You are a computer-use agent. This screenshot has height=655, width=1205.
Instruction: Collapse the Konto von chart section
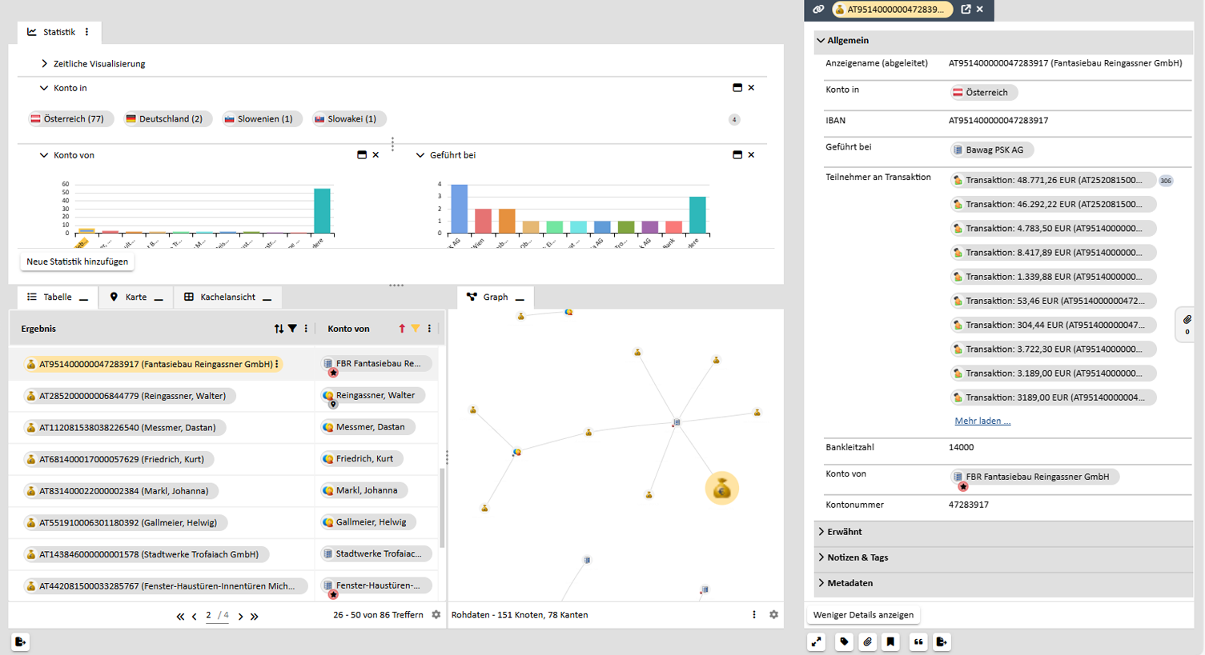coord(44,155)
